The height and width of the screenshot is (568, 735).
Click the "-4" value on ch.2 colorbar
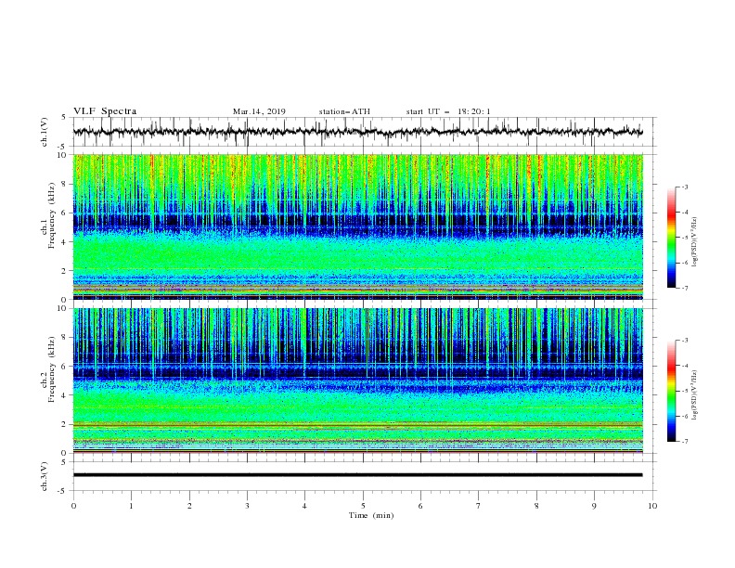[x=684, y=366]
